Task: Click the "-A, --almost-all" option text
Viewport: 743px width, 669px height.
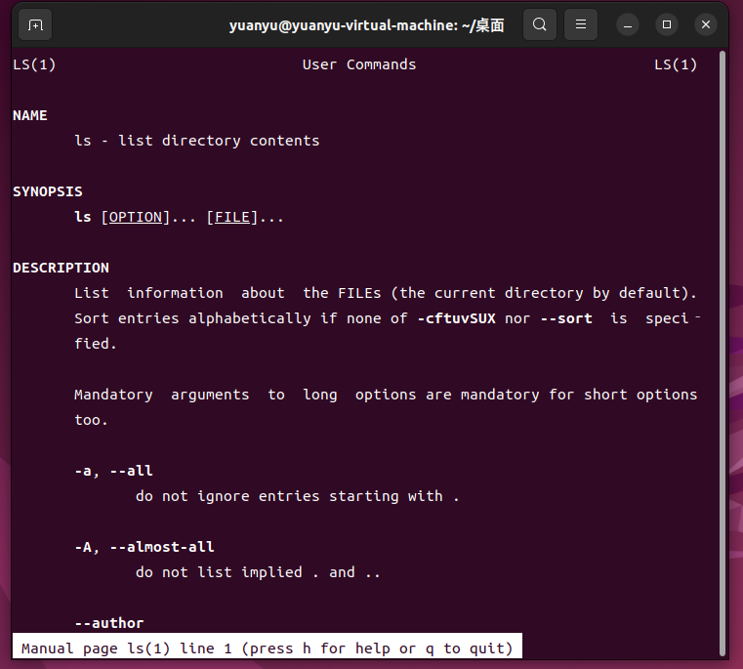Action: click(144, 547)
